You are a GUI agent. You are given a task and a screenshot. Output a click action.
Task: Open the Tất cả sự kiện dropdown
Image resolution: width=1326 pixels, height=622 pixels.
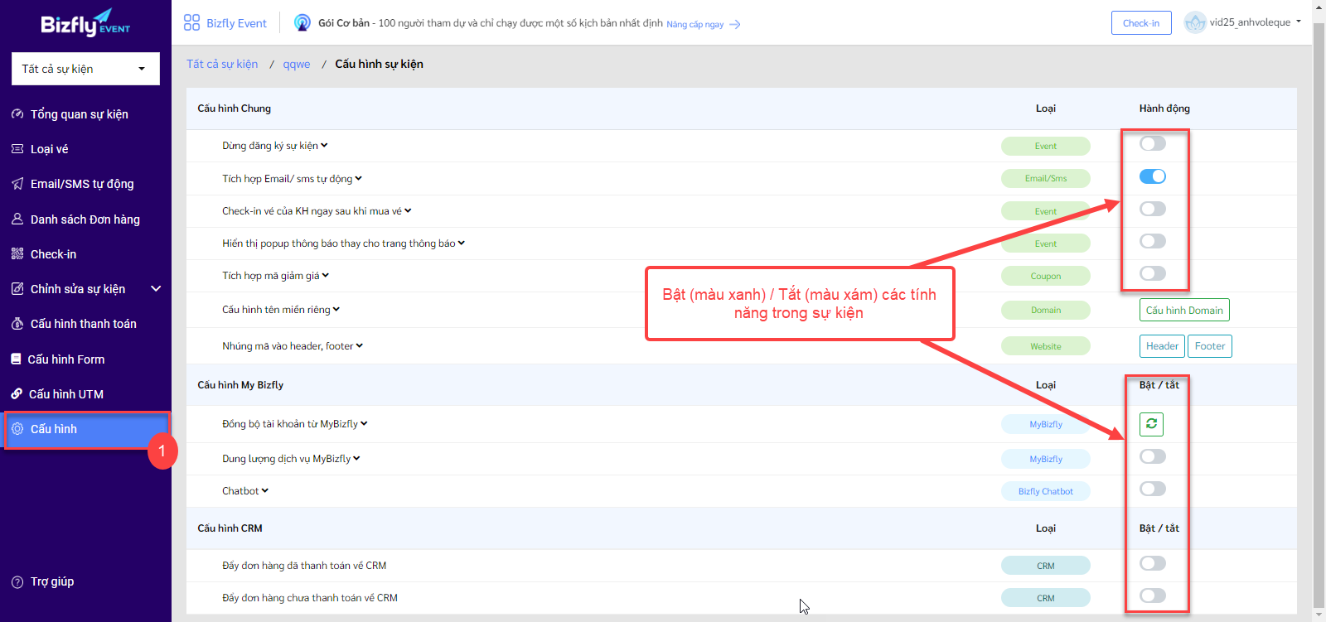pos(85,69)
